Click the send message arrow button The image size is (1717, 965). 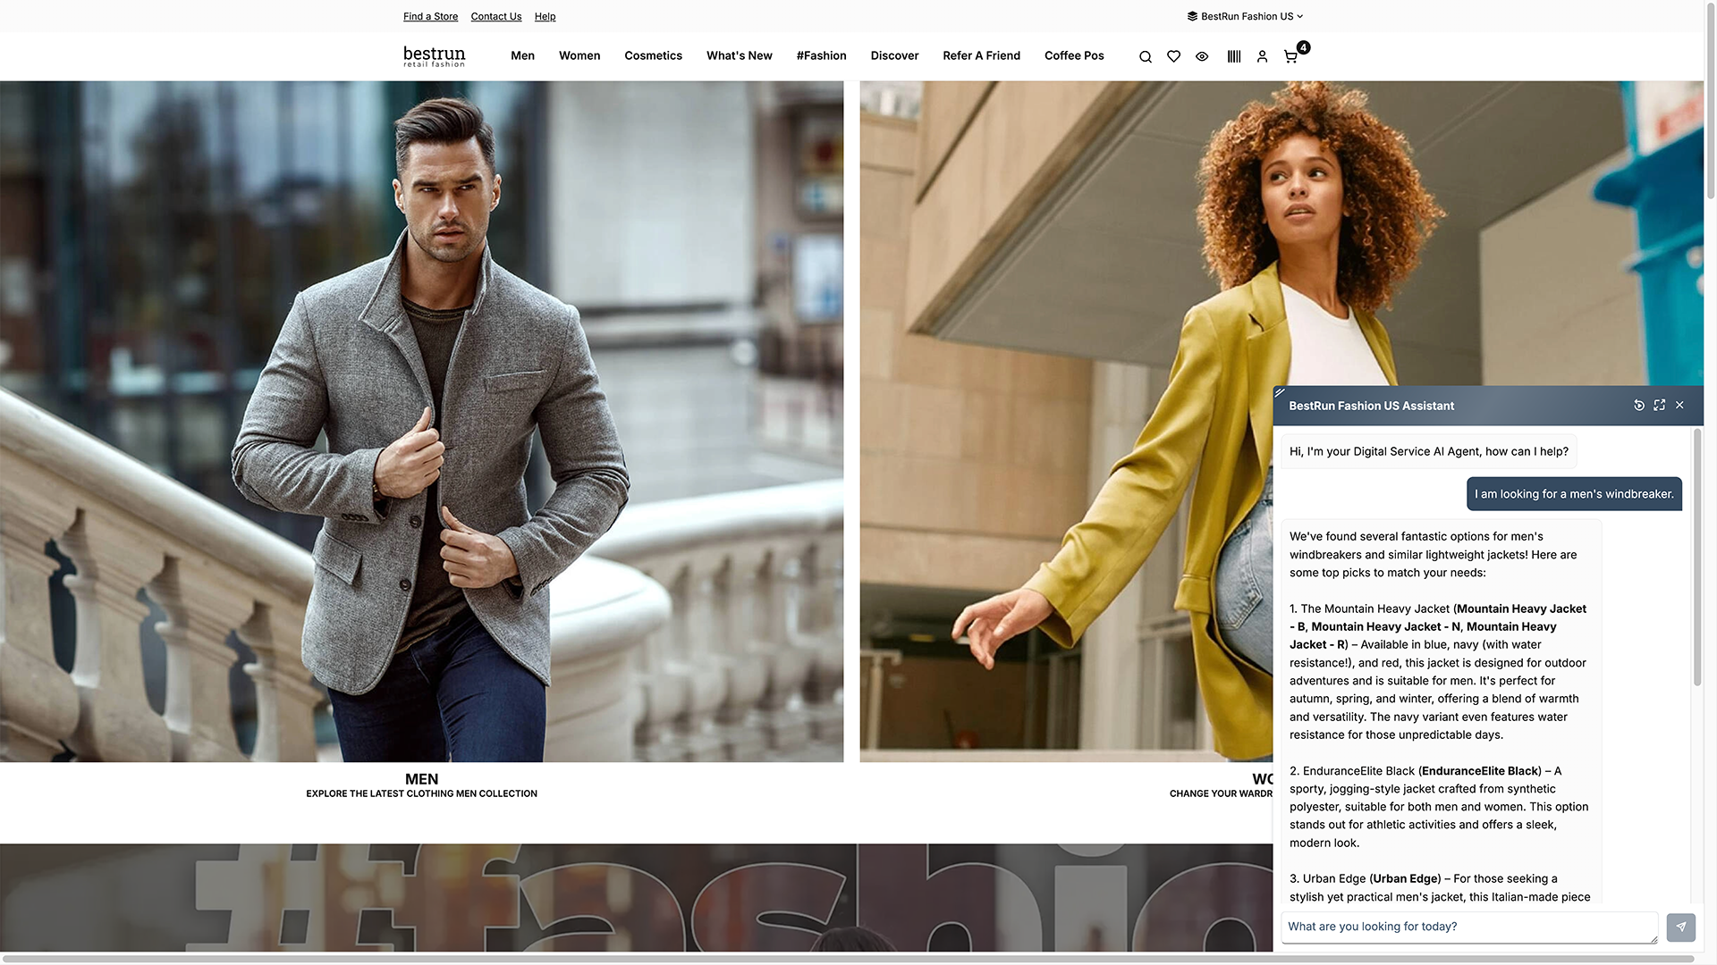point(1680,927)
